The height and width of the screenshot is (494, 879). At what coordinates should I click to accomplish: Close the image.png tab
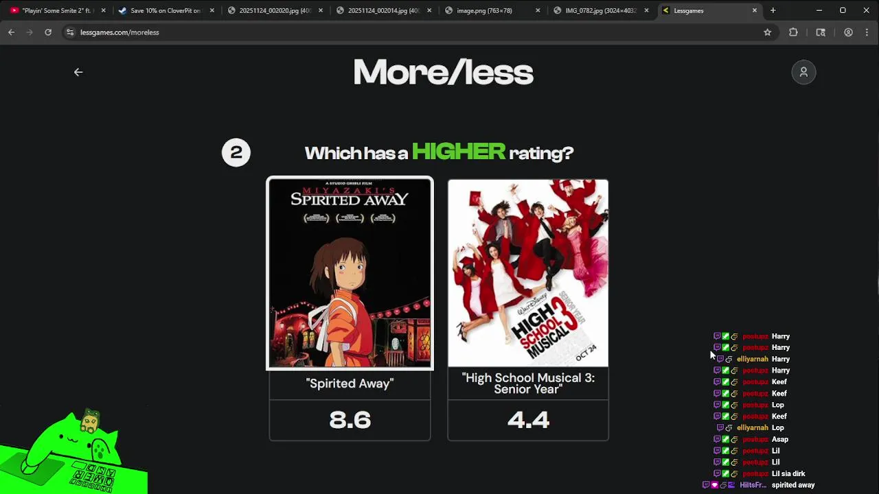pos(538,10)
